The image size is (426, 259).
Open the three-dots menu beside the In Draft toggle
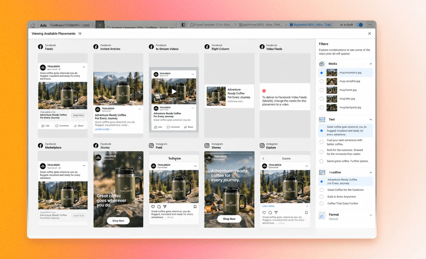(x=370, y=25)
